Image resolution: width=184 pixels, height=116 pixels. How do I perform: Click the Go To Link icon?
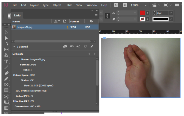coord(78,46)
